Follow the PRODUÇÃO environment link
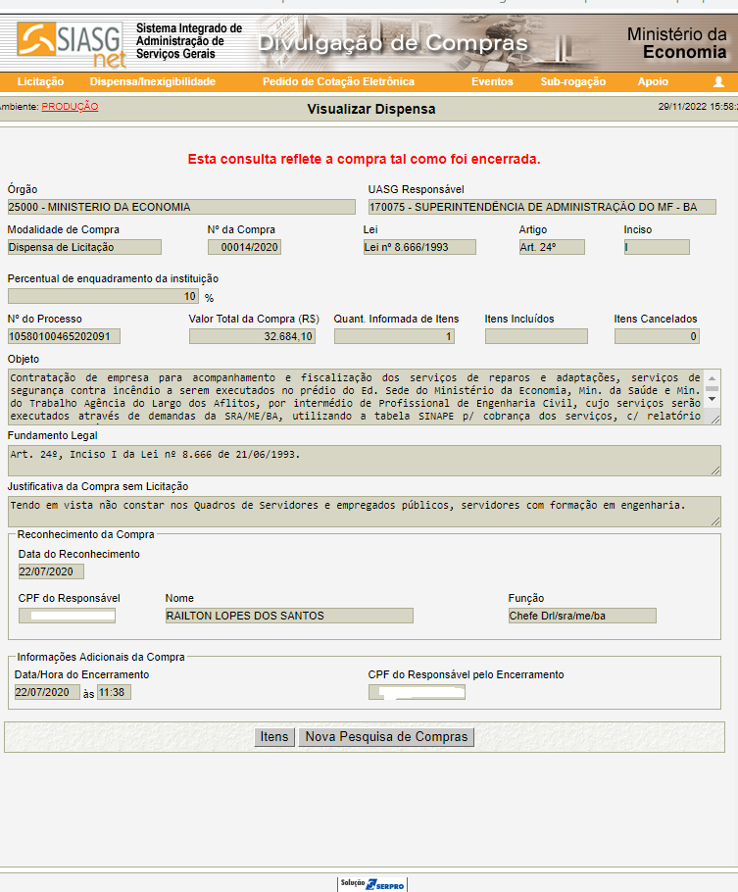Screen dimensions: 738x892 70,107
